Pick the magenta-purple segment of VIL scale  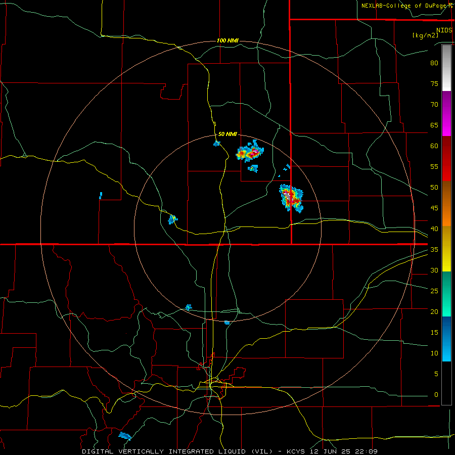[446, 113]
